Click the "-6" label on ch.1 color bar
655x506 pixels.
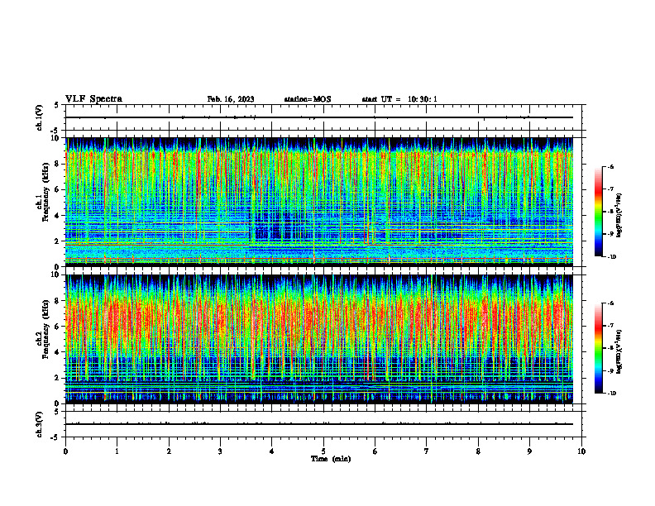tap(610, 167)
